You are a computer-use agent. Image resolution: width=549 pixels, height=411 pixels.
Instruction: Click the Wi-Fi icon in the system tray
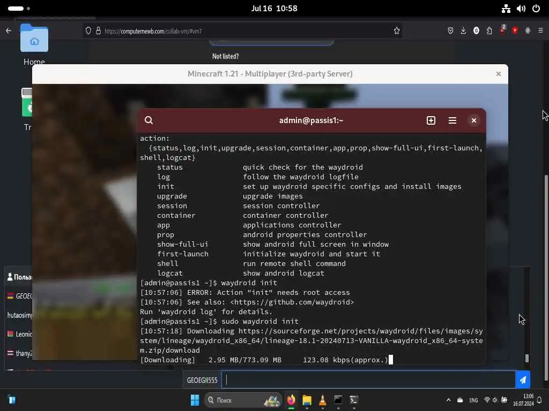click(487, 400)
